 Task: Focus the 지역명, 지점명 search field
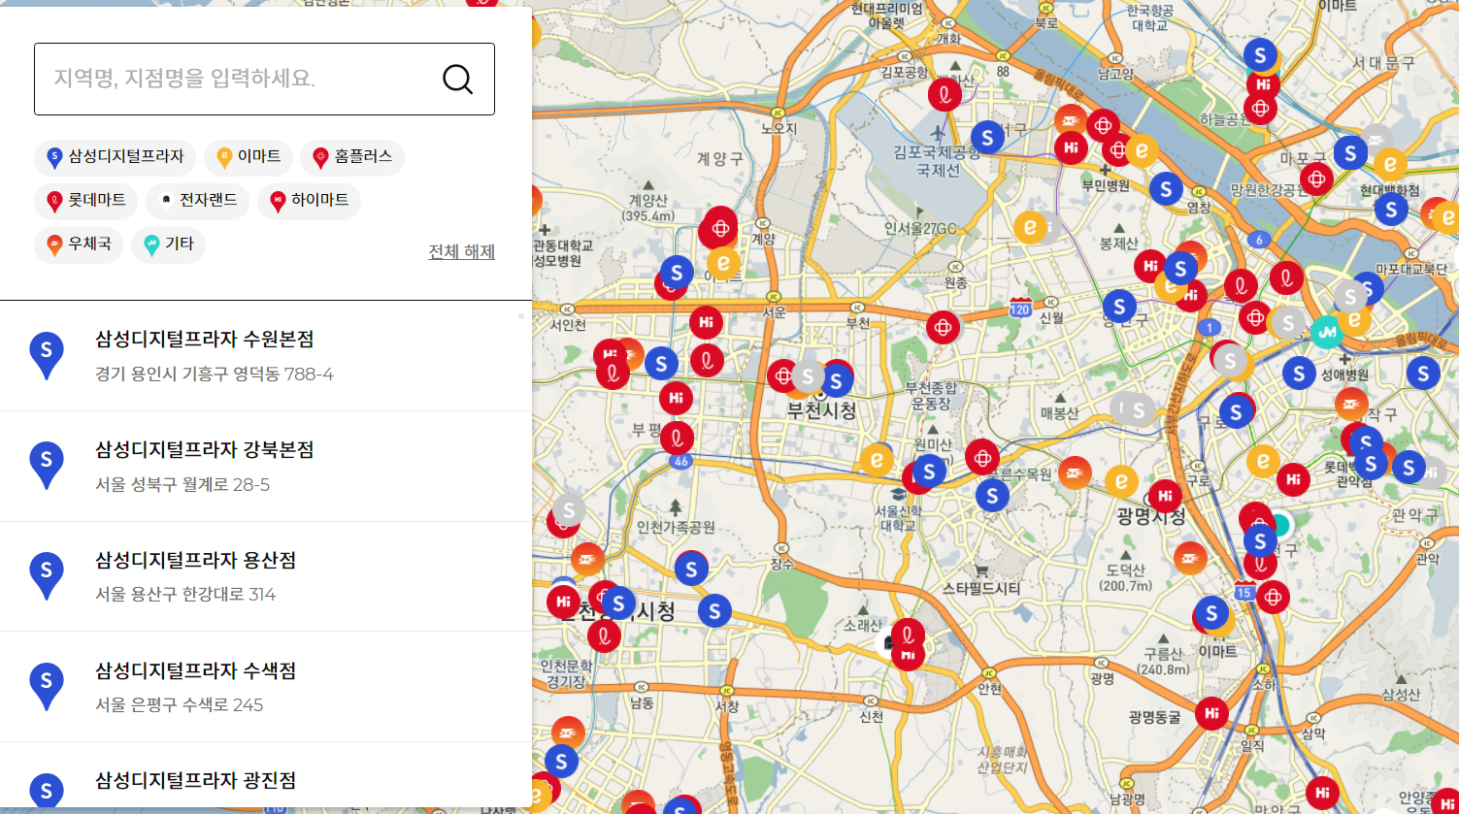264,79
